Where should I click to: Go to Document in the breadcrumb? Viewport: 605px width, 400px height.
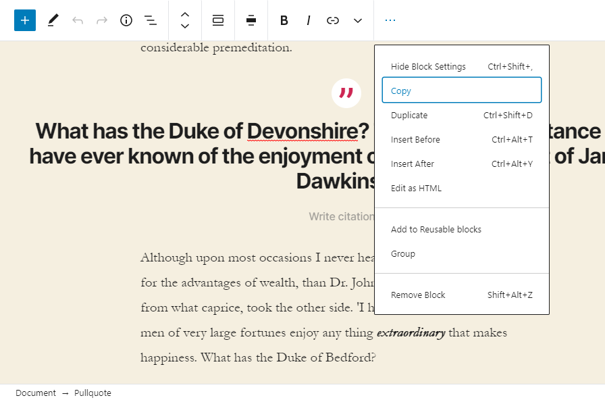[x=36, y=393]
